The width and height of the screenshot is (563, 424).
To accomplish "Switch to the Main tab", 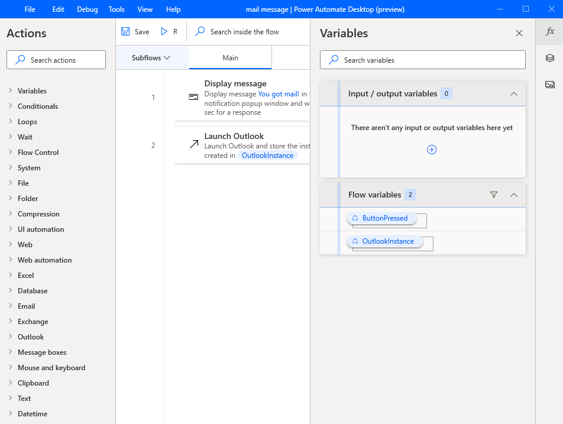I will tap(230, 58).
